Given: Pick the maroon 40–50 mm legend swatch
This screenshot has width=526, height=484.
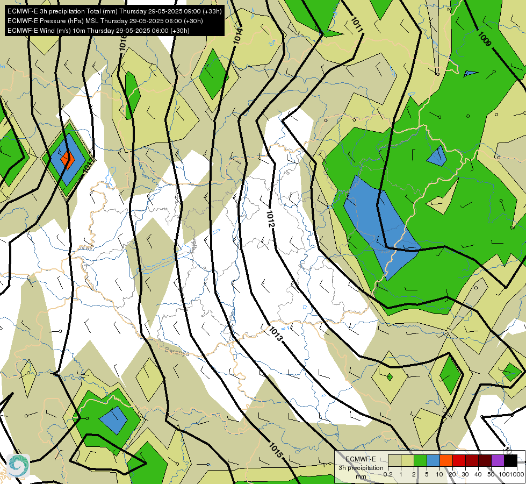Looking at the screenshot, I should 485,460.
